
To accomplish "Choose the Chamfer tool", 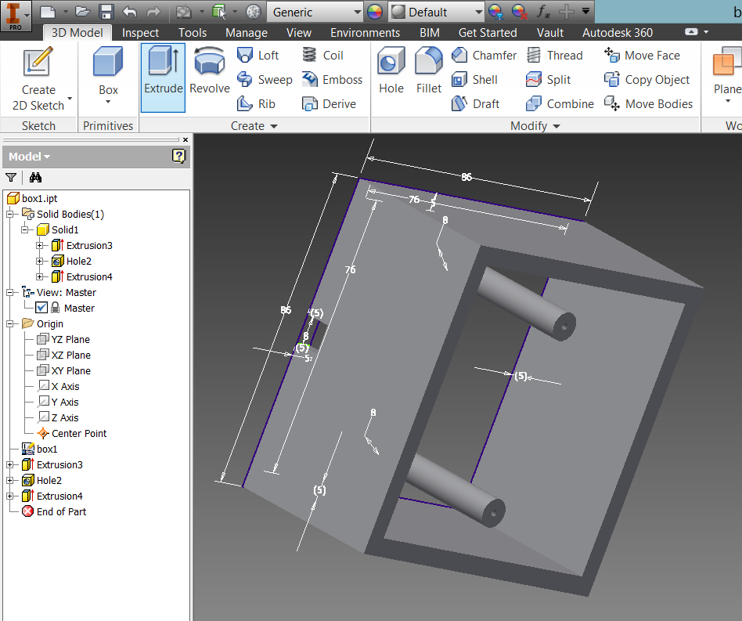I will coord(484,56).
